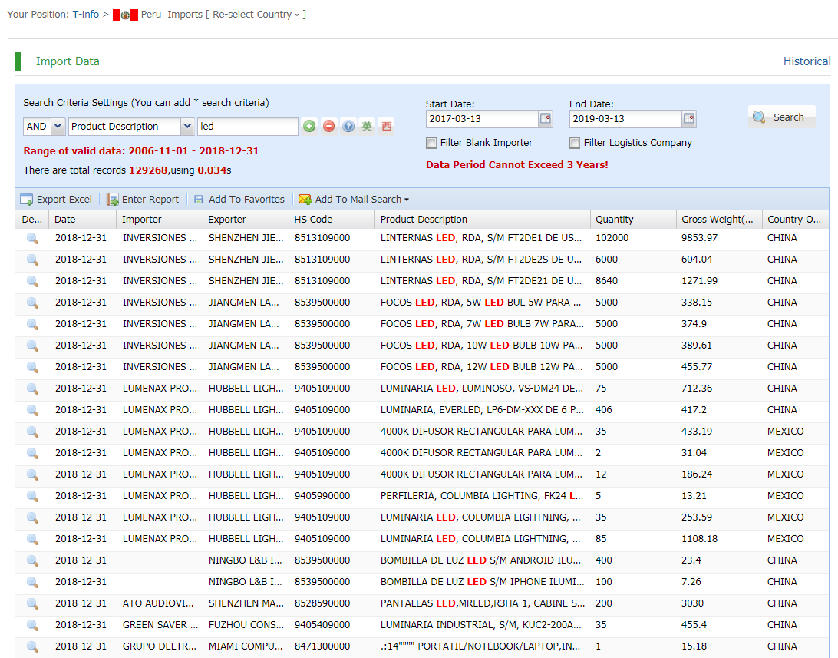Open the Product Description field dropdown

coord(187,127)
